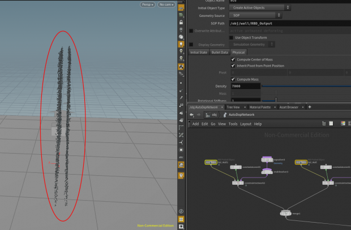The width and height of the screenshot is (351, 230).
Task: Add a new pane tab with plus
Action: pyautogui.click(x=310, y=107)
